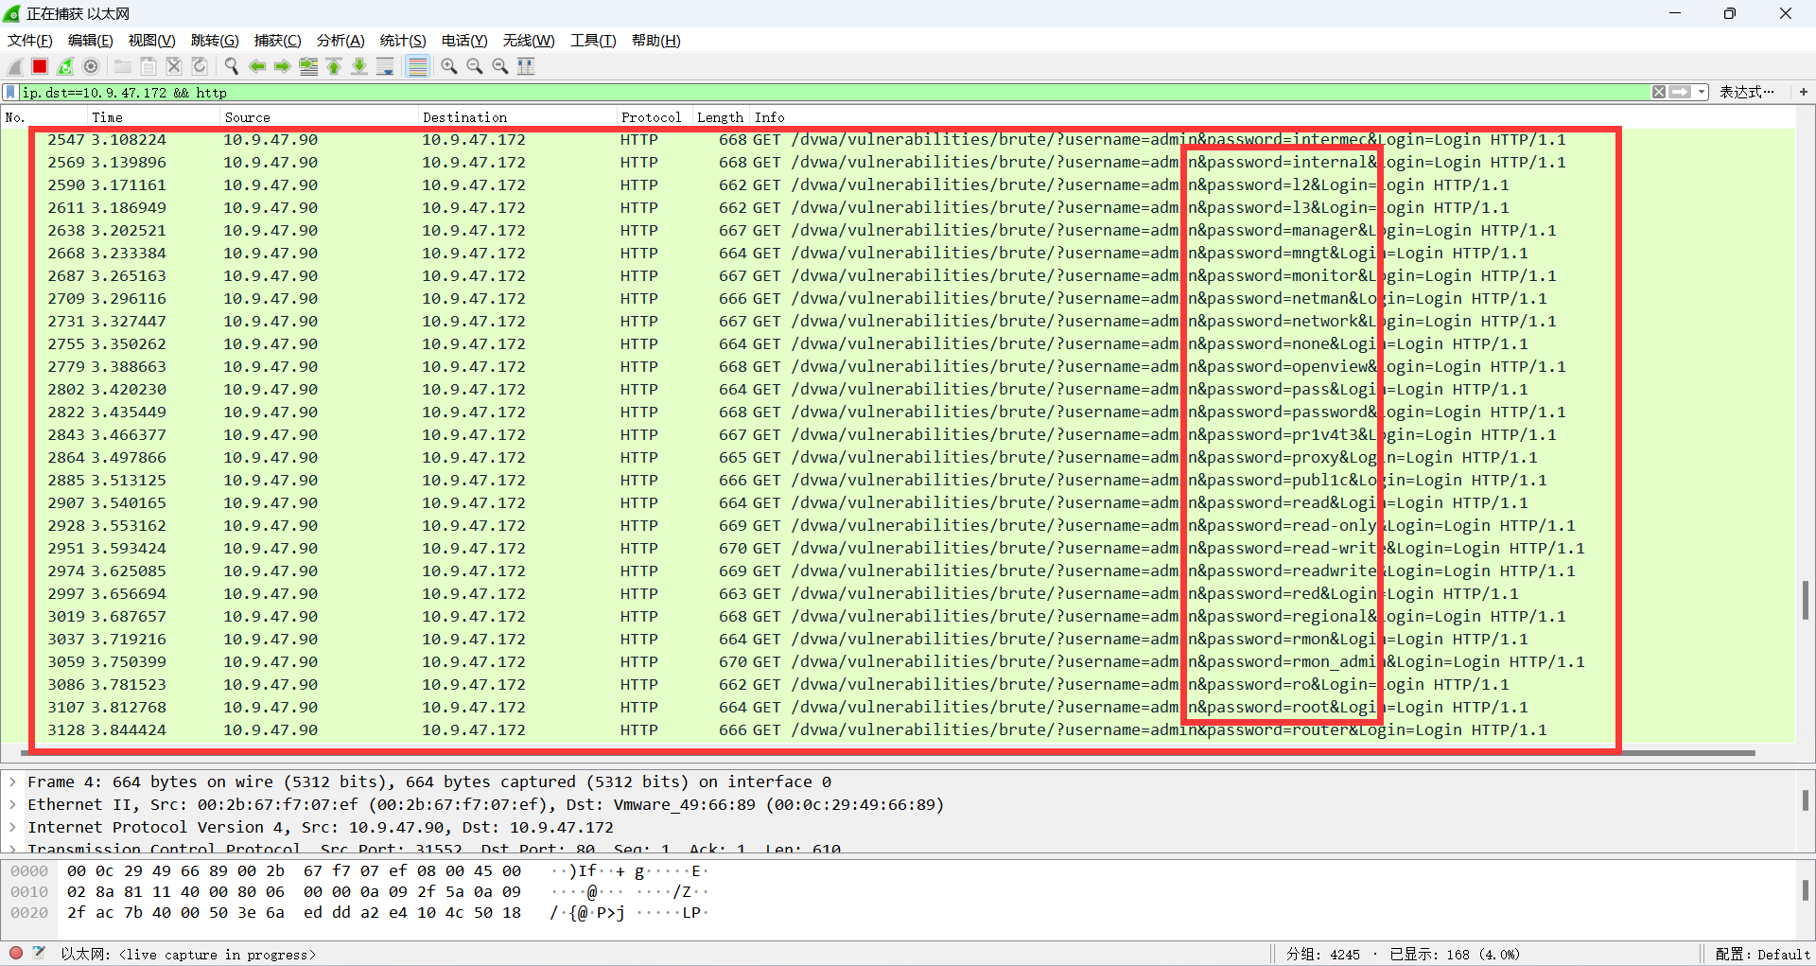The image size is (1816, 966).
Task: Click the red expert info status icon
Action: (16, 953)
